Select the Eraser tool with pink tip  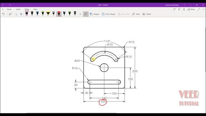pos(27,14)
